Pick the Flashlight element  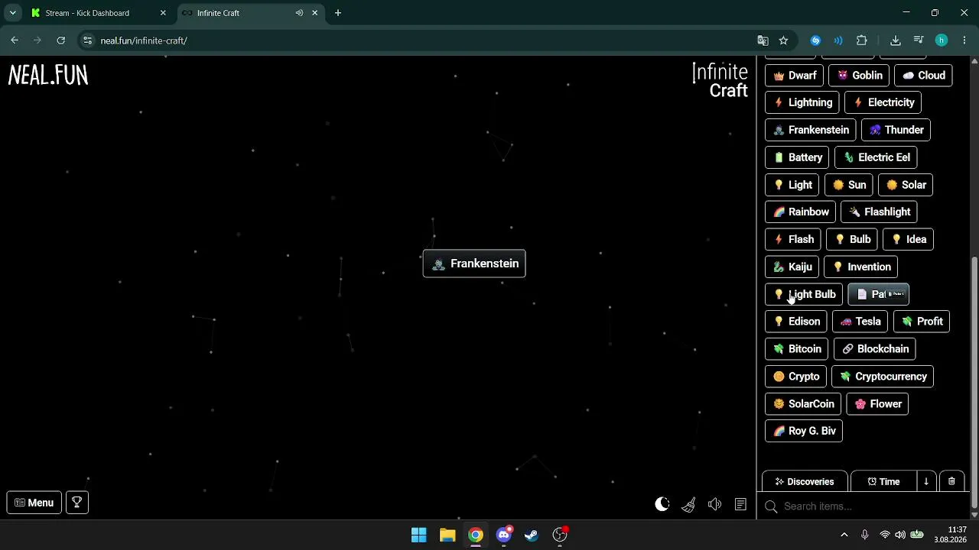tap(879, 212)
